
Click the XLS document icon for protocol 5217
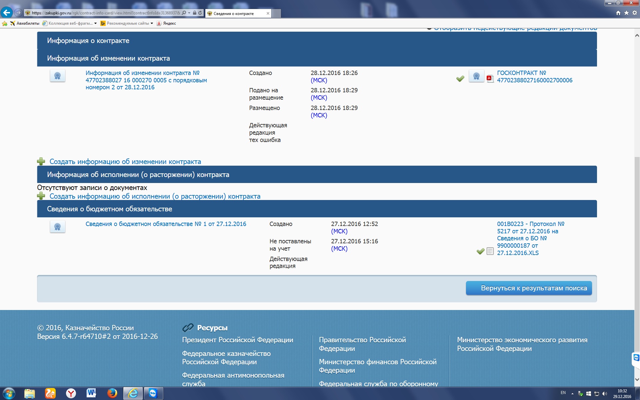pos(490,251)
